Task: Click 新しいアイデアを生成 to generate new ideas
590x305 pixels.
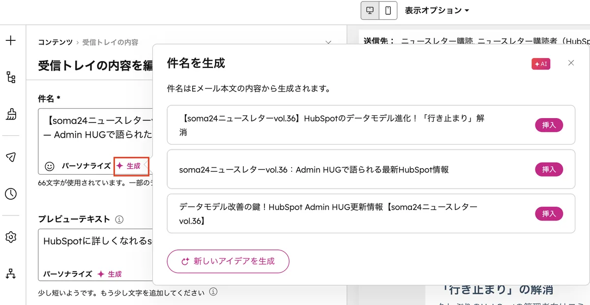Action: (x=228, y=261)
